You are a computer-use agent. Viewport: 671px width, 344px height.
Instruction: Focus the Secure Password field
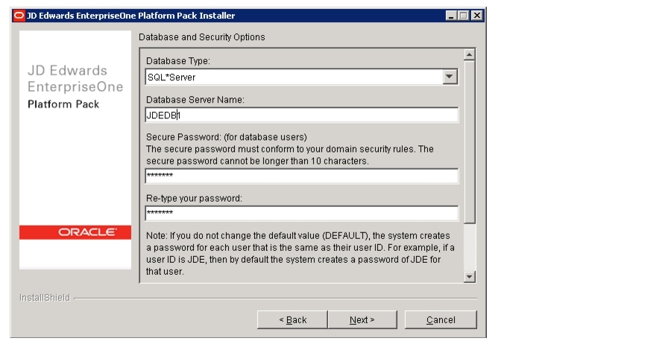tap(302, 176)
